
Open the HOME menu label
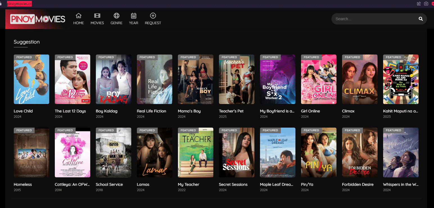(x=78, y=23)
